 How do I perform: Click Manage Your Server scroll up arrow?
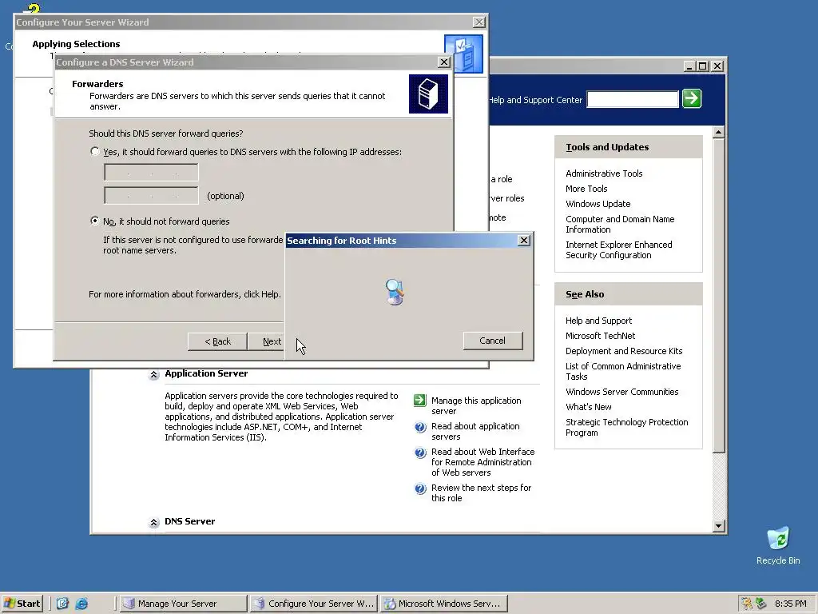(718, 132)
